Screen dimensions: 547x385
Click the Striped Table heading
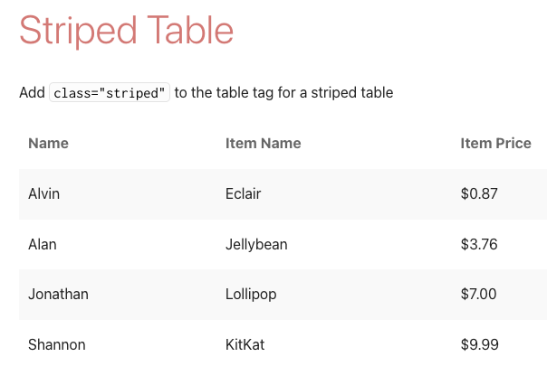click(x=126, y=31)
